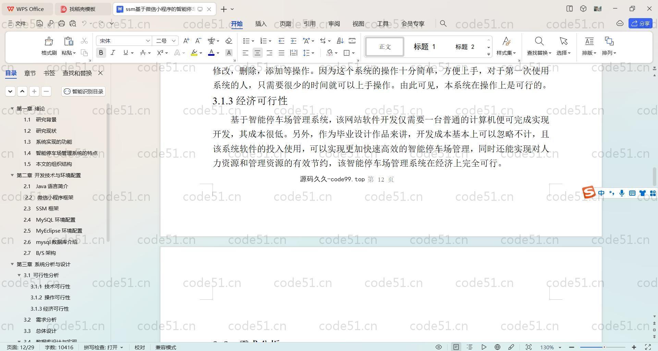The height and width of the screenshot is (351, 658).
Task: Toggle Bold formatting
Action: tap(101, 53)
